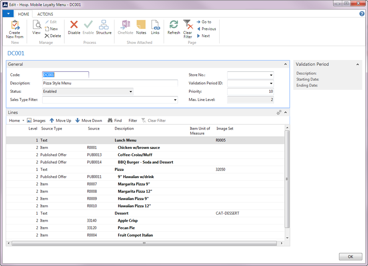The height and width of the screenshot is (266, 368).
Task: Open the Store No. dropdown
Action: [x=271, y=75]
